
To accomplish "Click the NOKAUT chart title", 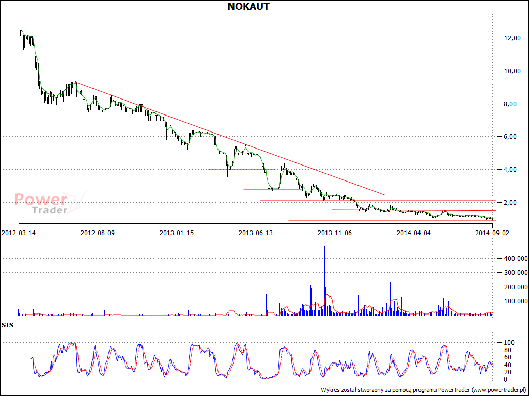I will point(248,6).
